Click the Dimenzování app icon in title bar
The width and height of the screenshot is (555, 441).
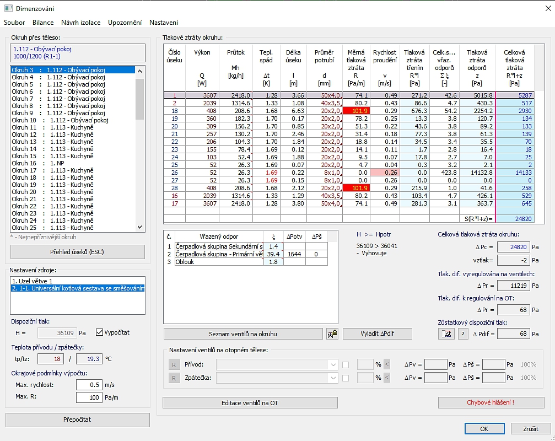coord(8,8)
